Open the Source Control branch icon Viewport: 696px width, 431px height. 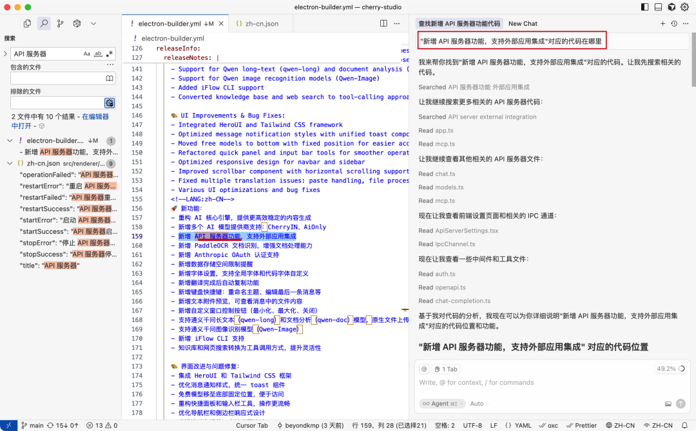pyautogui.click(x=61, y=24)
